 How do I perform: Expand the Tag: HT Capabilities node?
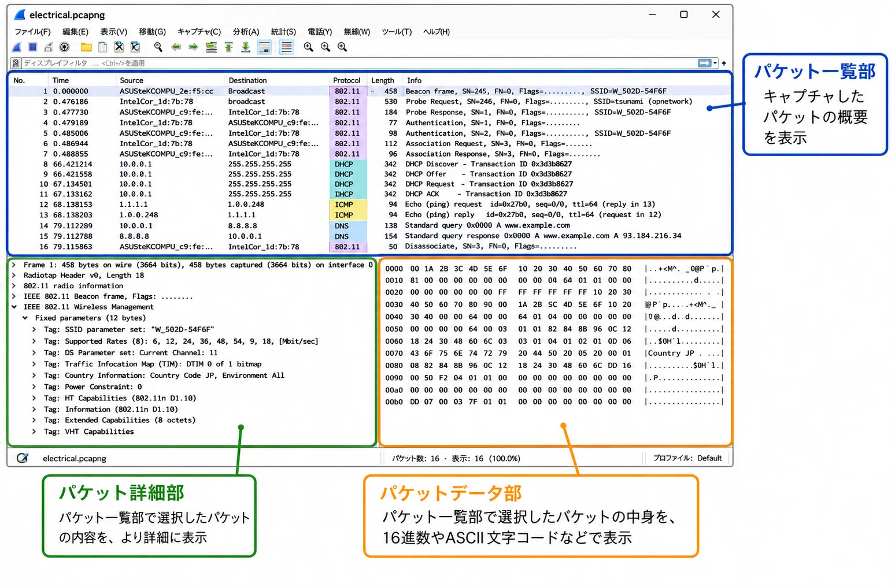tap(34, 398)
